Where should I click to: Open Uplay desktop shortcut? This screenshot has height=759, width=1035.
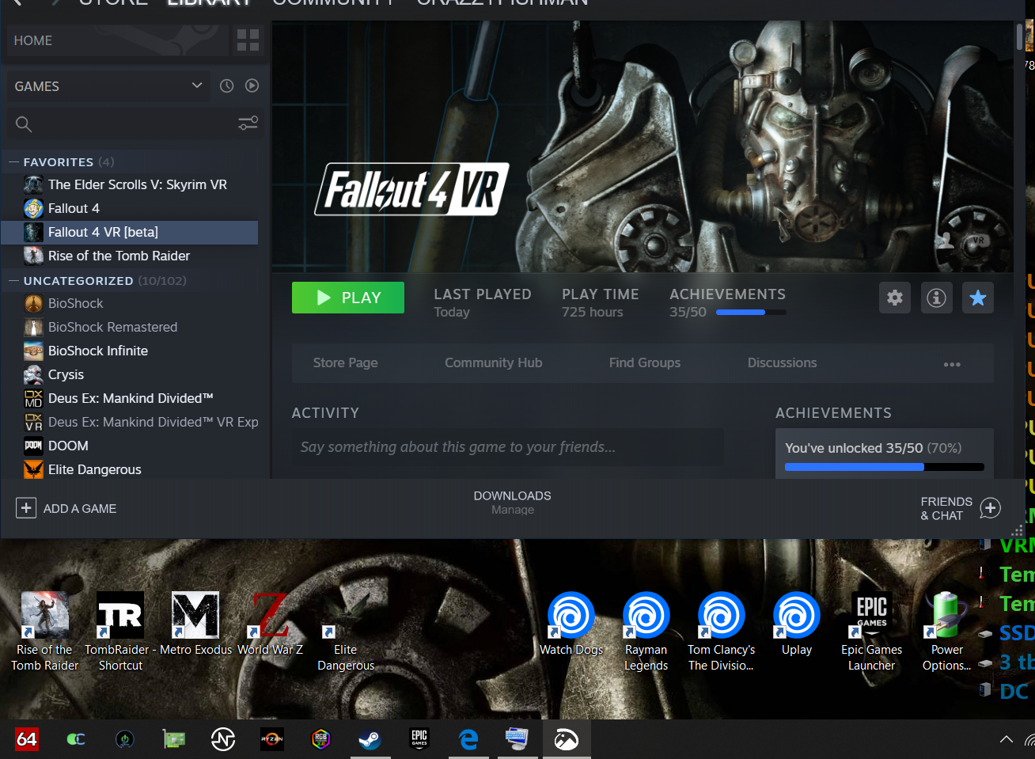tap(797, 625)
